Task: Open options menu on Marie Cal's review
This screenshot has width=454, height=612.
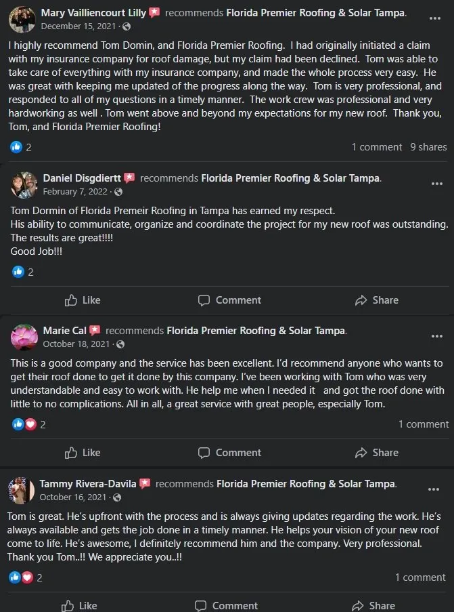Action: 437,336
